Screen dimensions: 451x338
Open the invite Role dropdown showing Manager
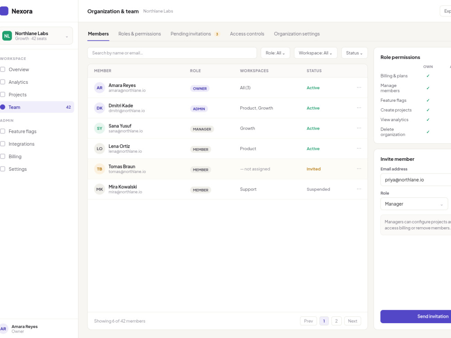(414, 204)
